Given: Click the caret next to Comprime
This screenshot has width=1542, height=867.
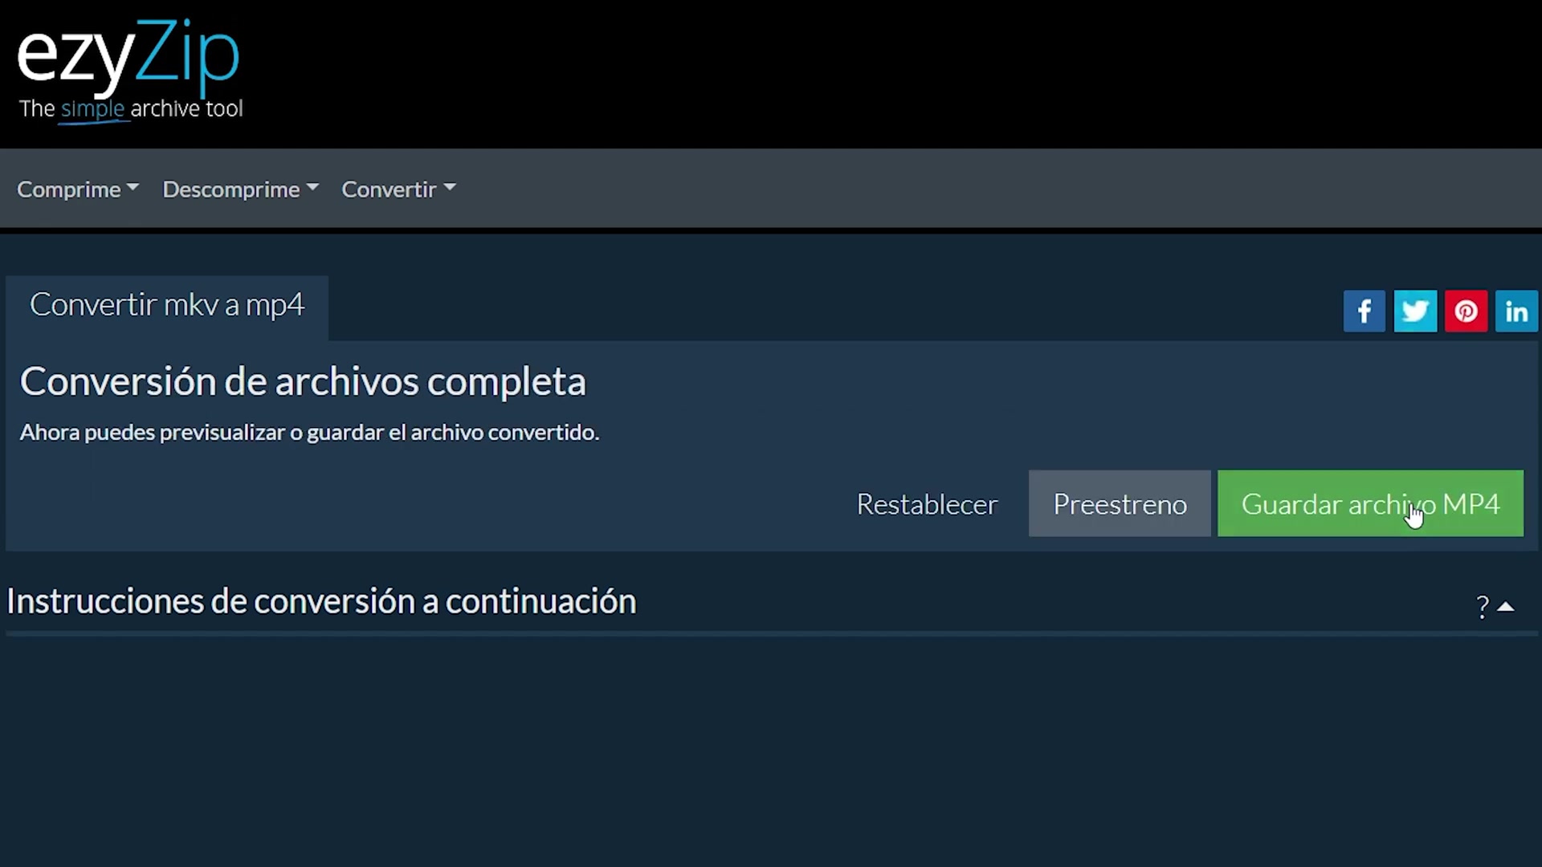Looking at the screenshot, I should 133,187.
